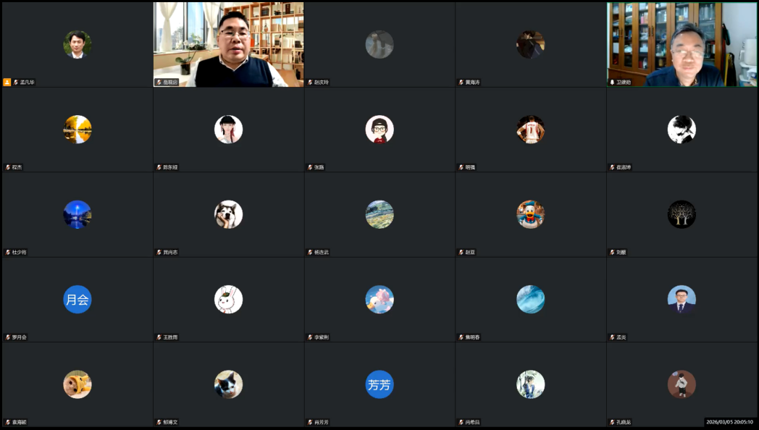Click the microphone icon next to 卫建勋

tap(612, 83)
